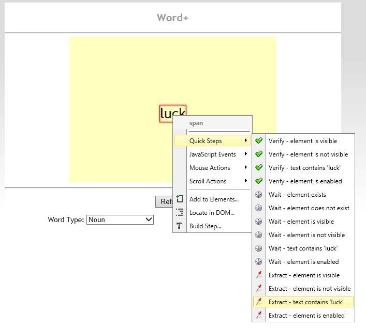The width and height of the screenshot is (366, 329).
Task: Select 'Wait - element is not visible' step
Action: click(303, 234)
